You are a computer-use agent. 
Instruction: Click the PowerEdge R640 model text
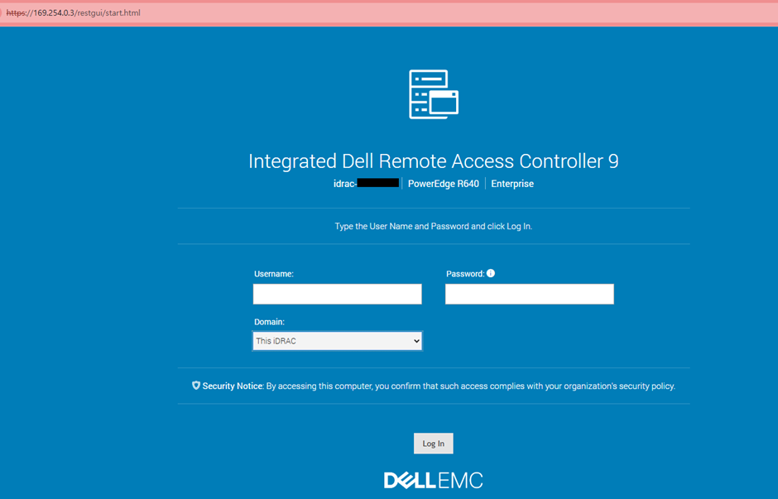pos(444,184)
